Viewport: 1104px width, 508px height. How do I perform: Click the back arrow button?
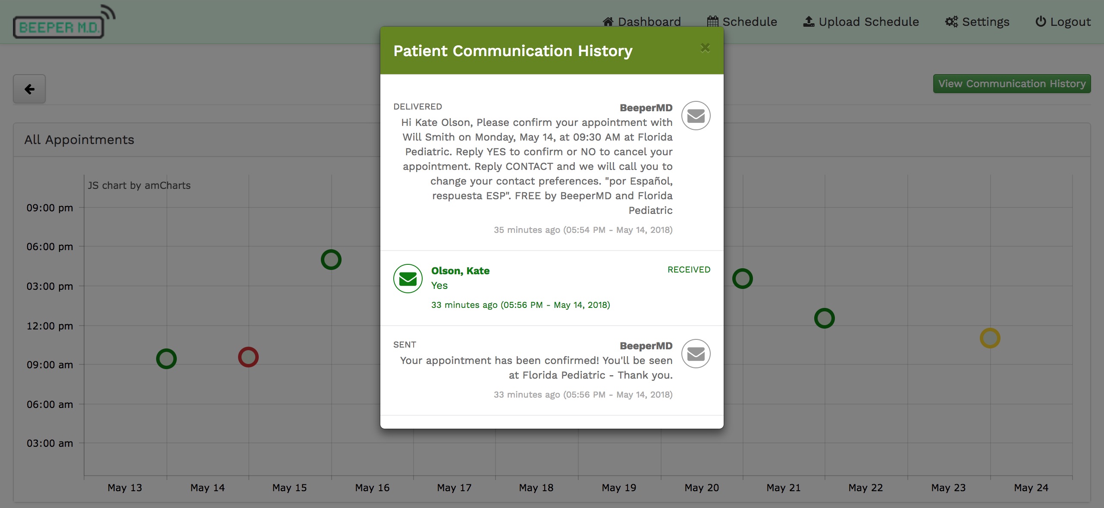[29, 89]
